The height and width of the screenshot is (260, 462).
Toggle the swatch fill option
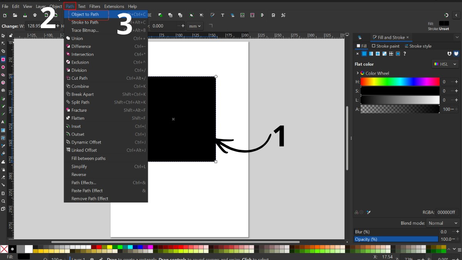pyautogui.click(x=398, y=54)
